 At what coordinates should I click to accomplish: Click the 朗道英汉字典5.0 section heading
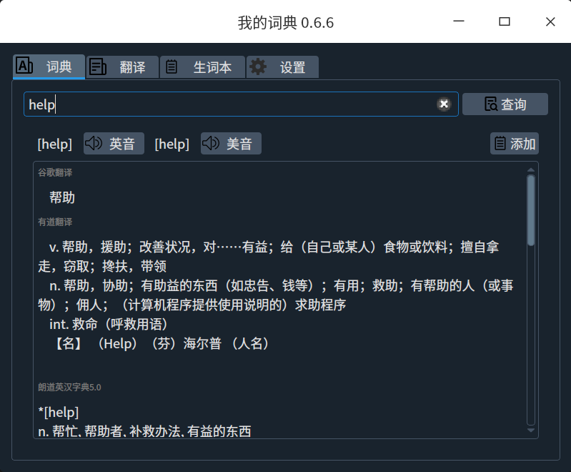pyautogui.click(x=69, y=387)
